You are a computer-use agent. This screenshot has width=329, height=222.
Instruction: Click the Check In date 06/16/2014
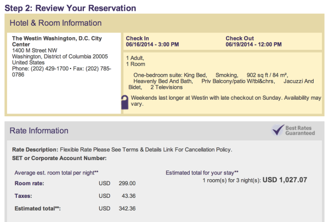pos(139,44)
